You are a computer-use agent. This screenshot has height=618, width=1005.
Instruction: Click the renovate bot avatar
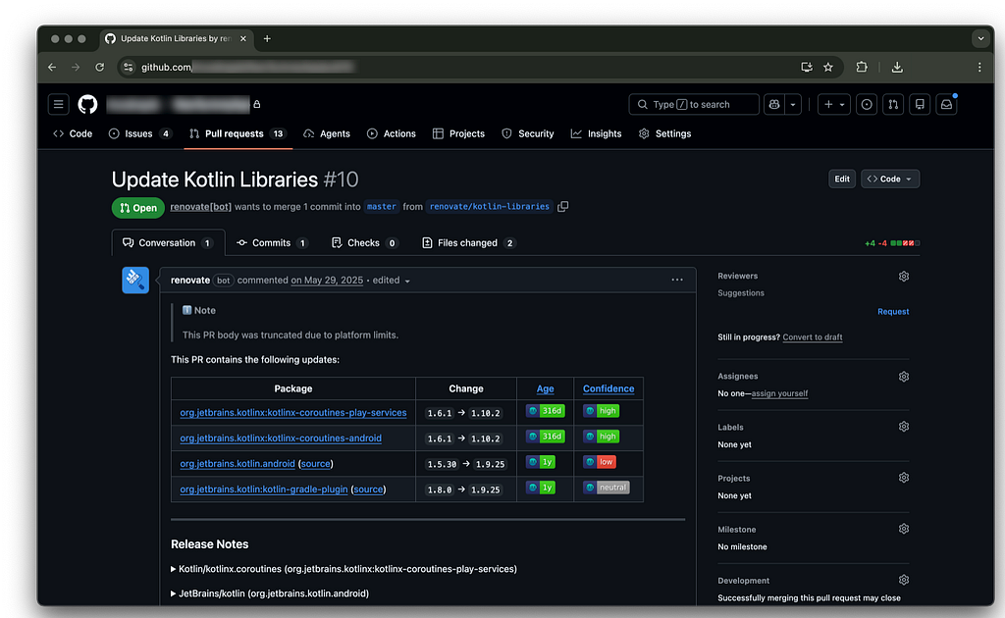tap(135, 280)
